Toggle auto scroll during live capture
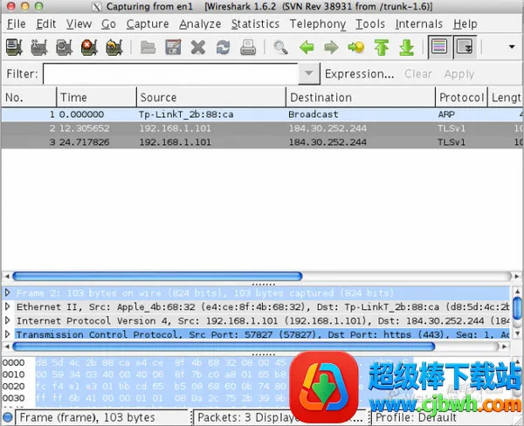The height and width of the screenshot is (426, 524). (465, 47)
